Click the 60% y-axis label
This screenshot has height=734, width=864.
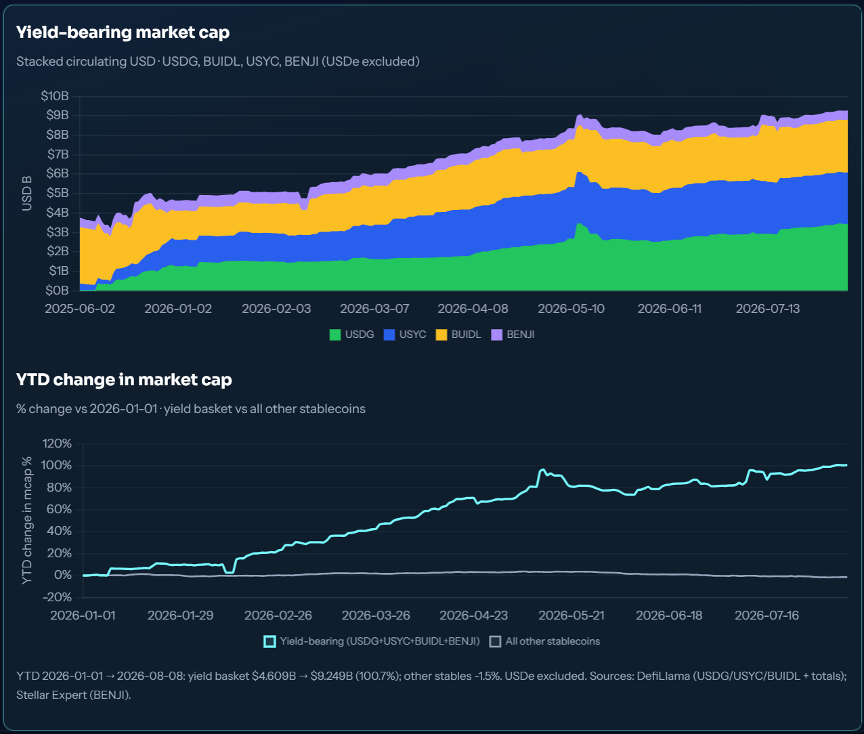[59, 509]
